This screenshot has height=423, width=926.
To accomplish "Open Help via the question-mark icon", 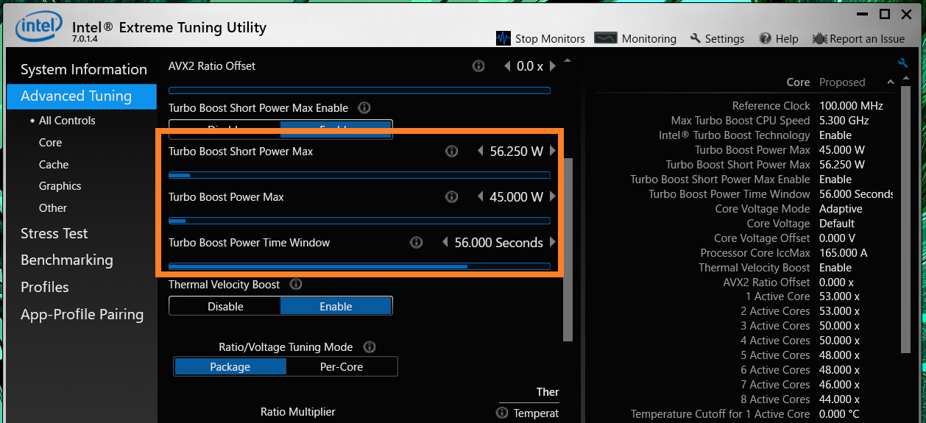I will tap(766, 38).
